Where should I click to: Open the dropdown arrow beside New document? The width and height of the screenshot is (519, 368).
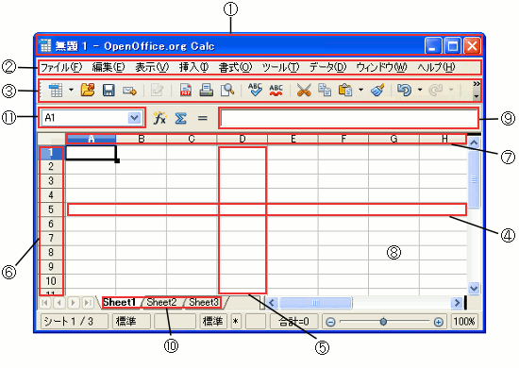click(x=71, y=90)
